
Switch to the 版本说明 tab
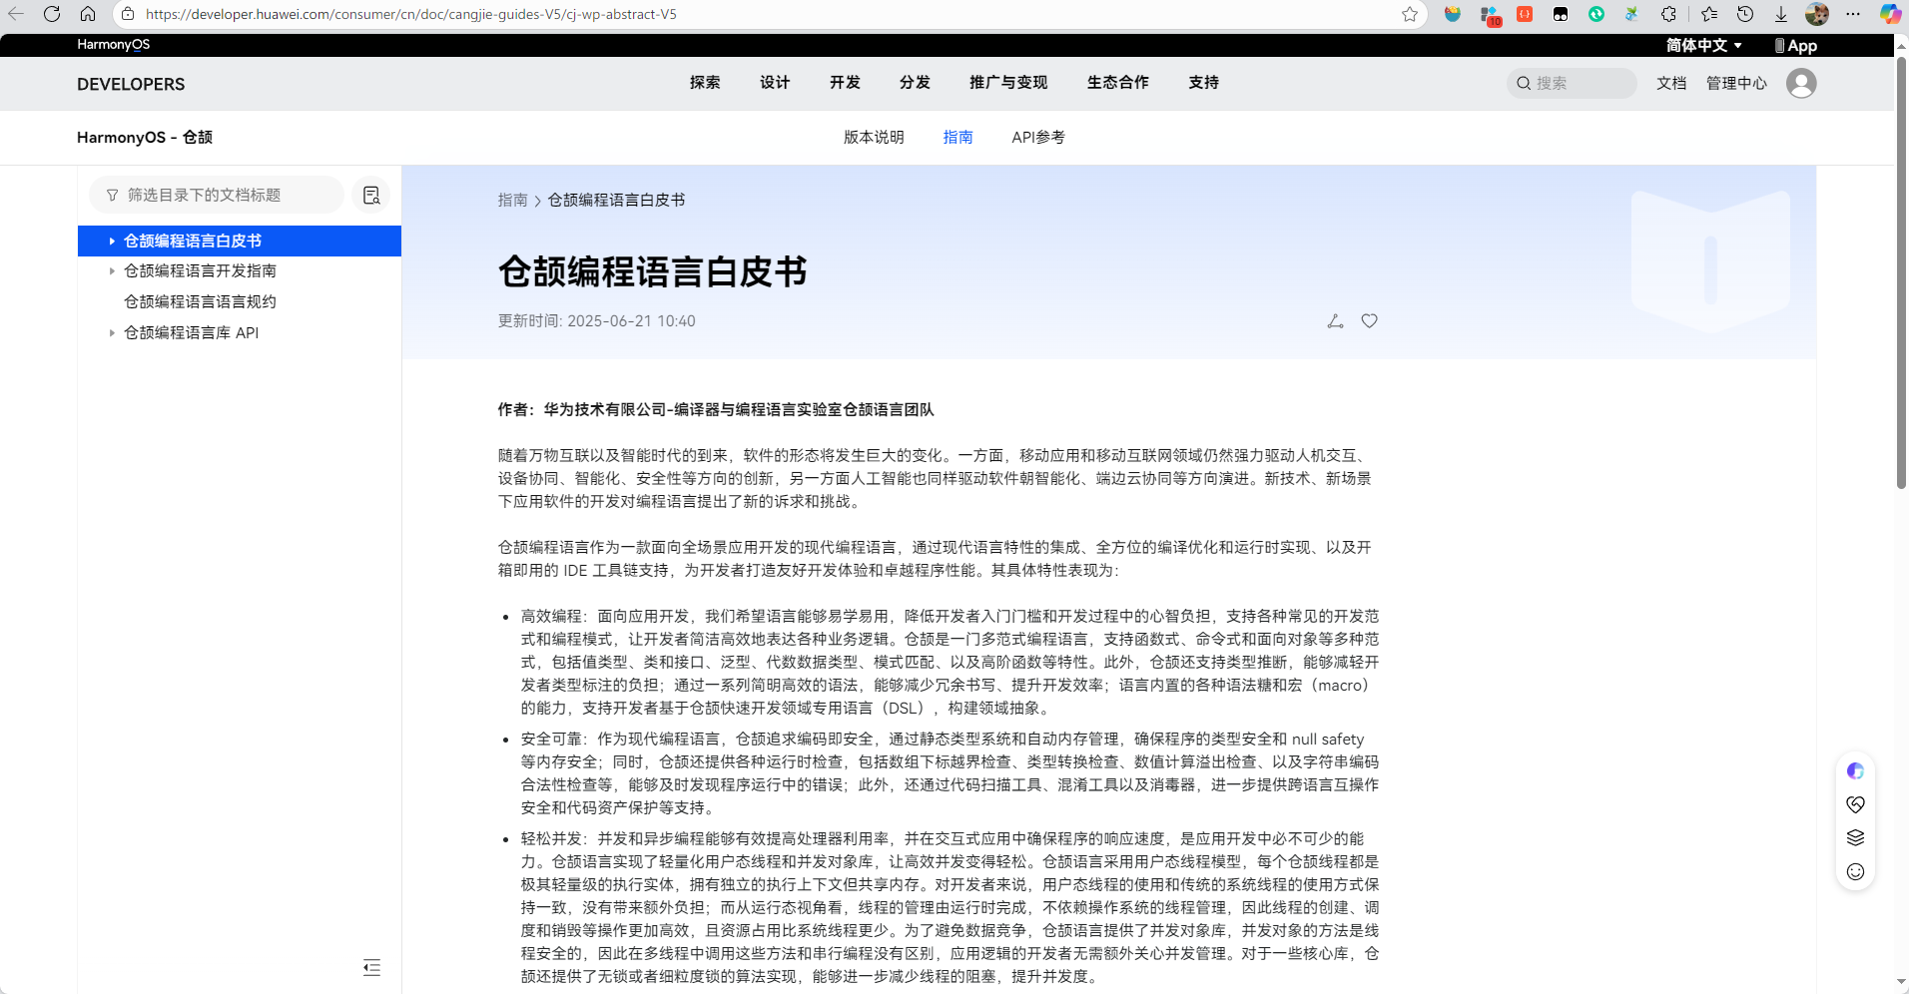(x=874, y=138)
